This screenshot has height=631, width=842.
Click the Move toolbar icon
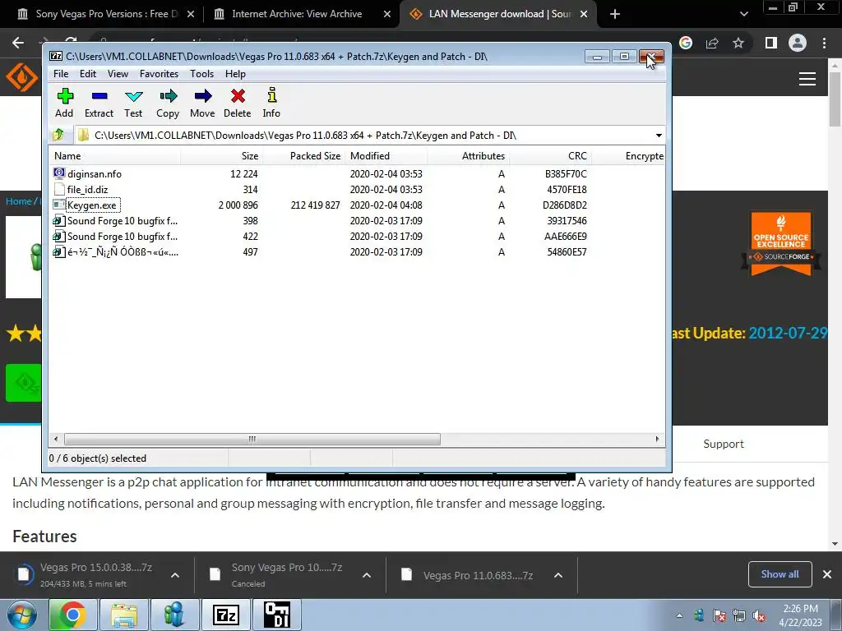[202, 103]
